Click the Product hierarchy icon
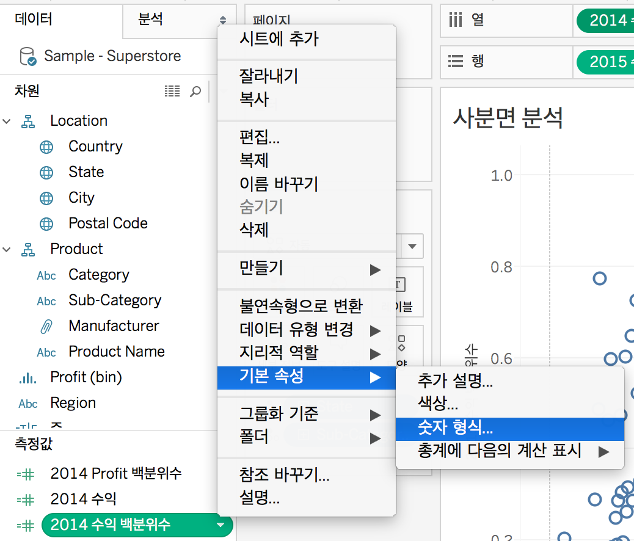Screen dimensions: 634x541 28,250
